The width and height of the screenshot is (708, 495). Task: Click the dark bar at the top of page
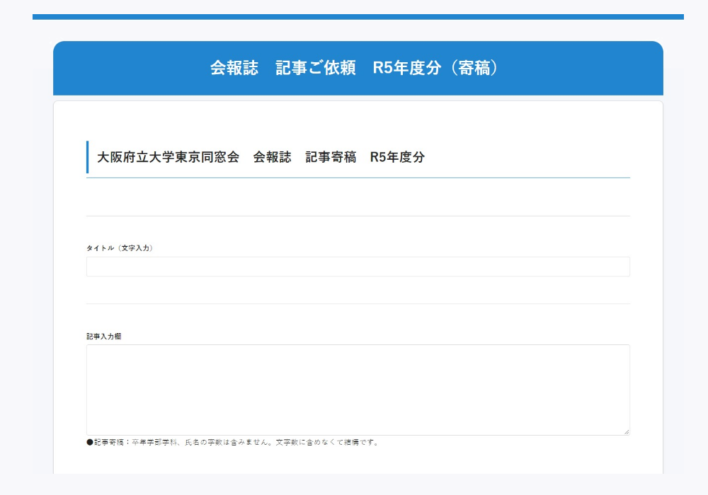[x=354, y=13]
